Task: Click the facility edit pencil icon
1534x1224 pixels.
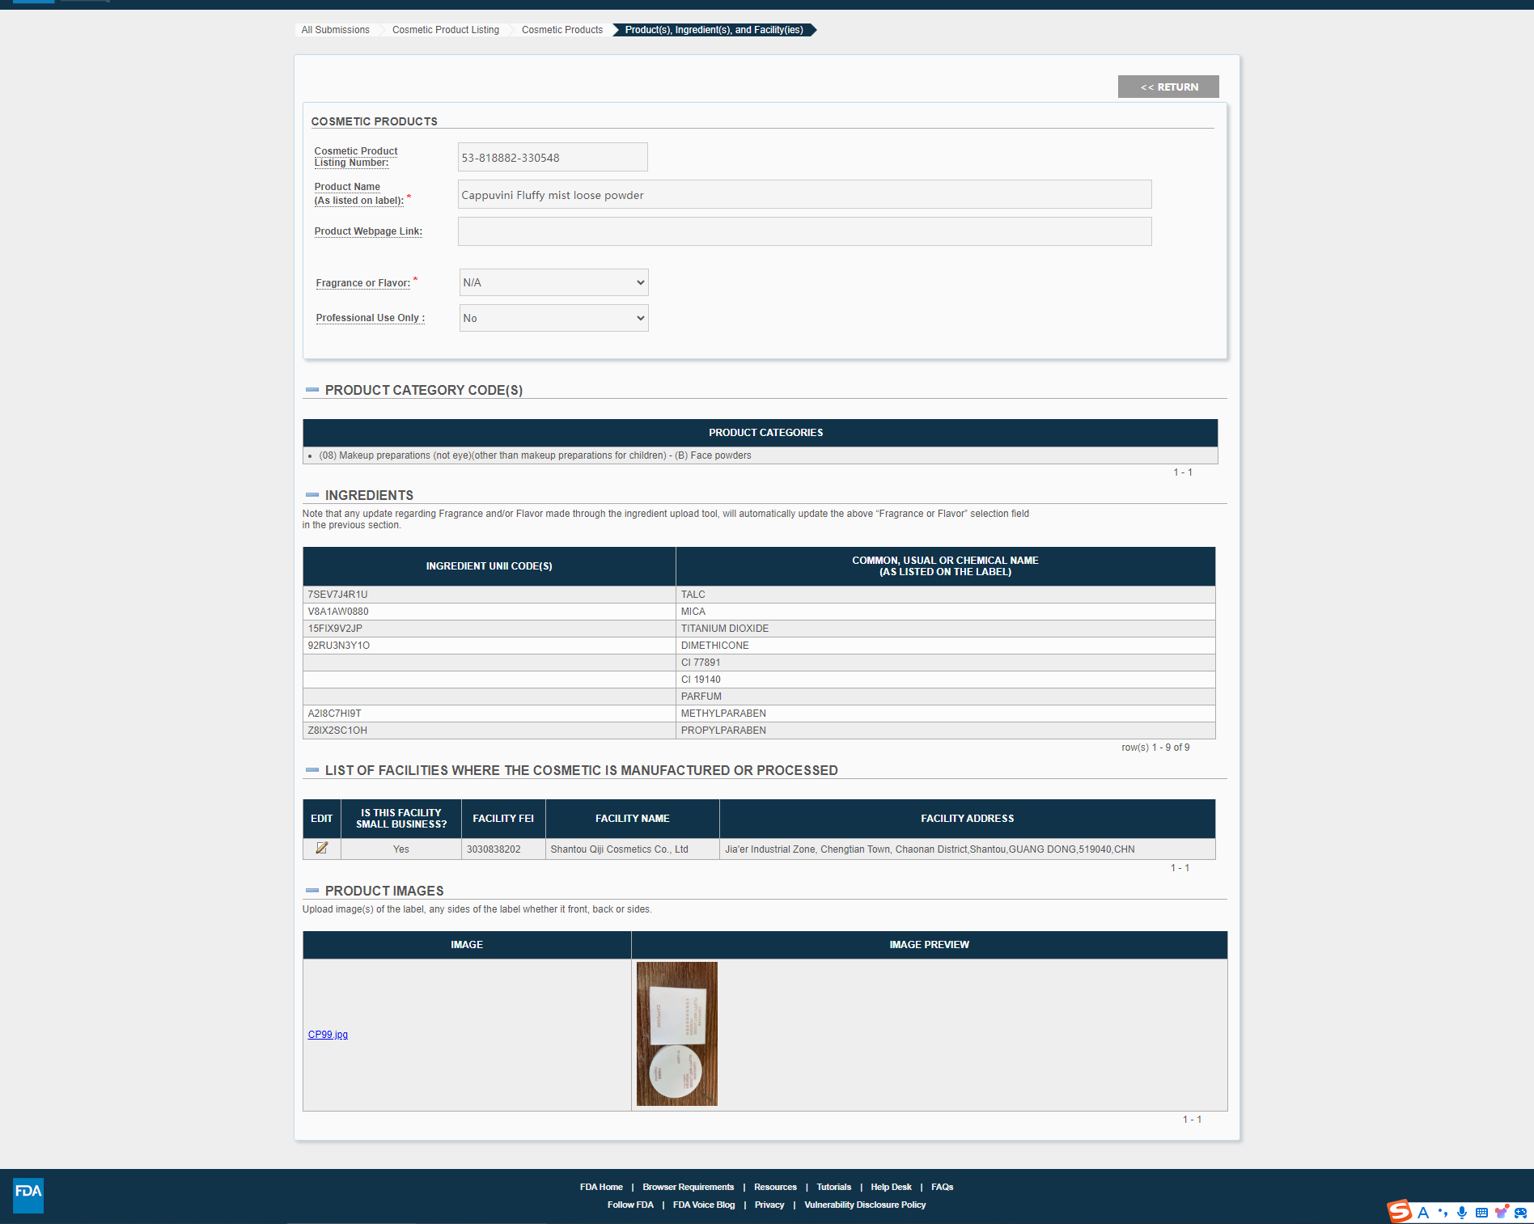Action: click(x=321, y=848)
